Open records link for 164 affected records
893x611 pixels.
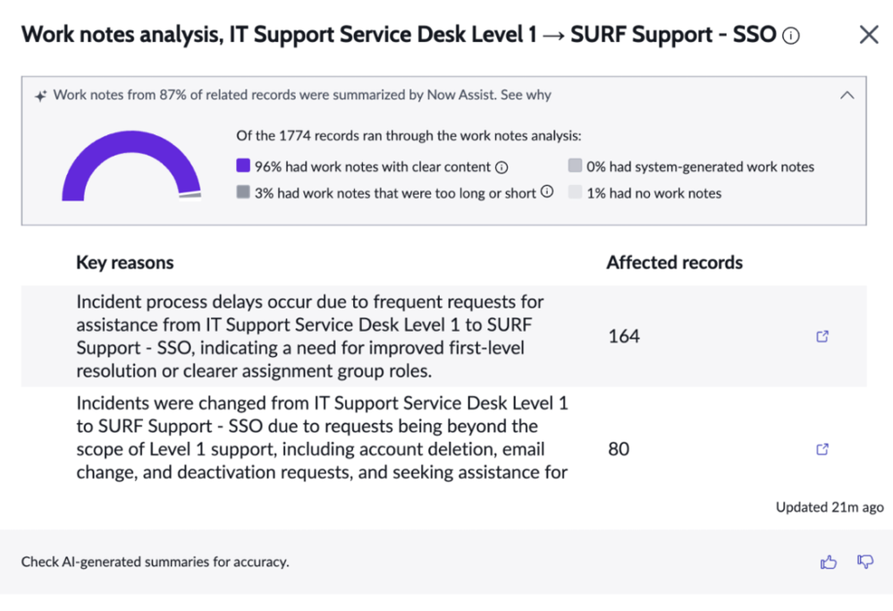822,336
